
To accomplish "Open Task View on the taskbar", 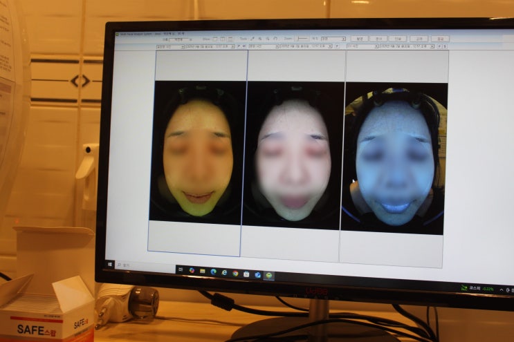I will point(181,269).
